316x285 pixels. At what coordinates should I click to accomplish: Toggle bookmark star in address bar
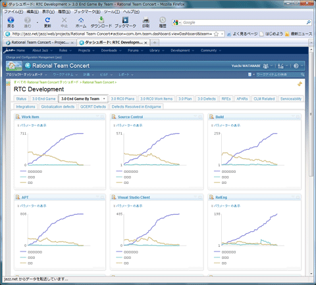point(216,34)
